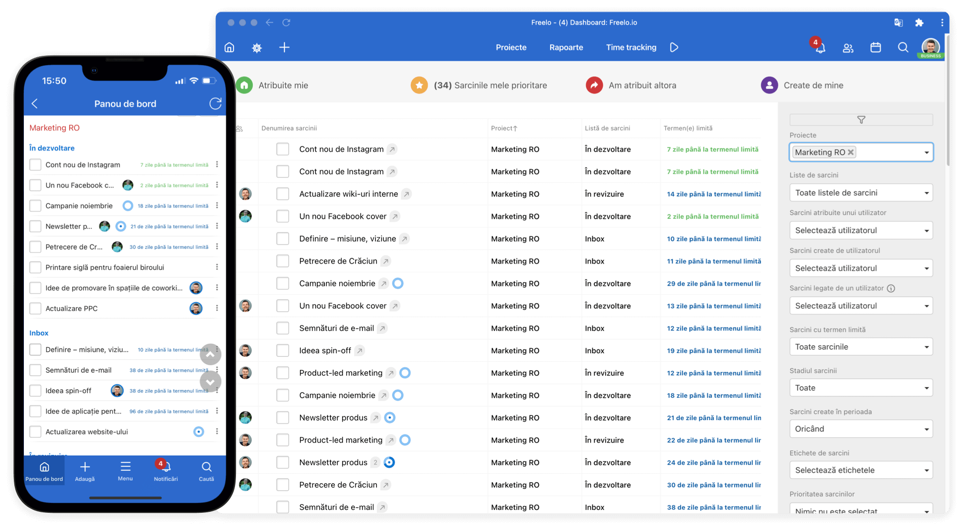This screenshot has width=963, height=529.
Task: Tap Caută in phone bottom bar
Action: tap(206, 471)
